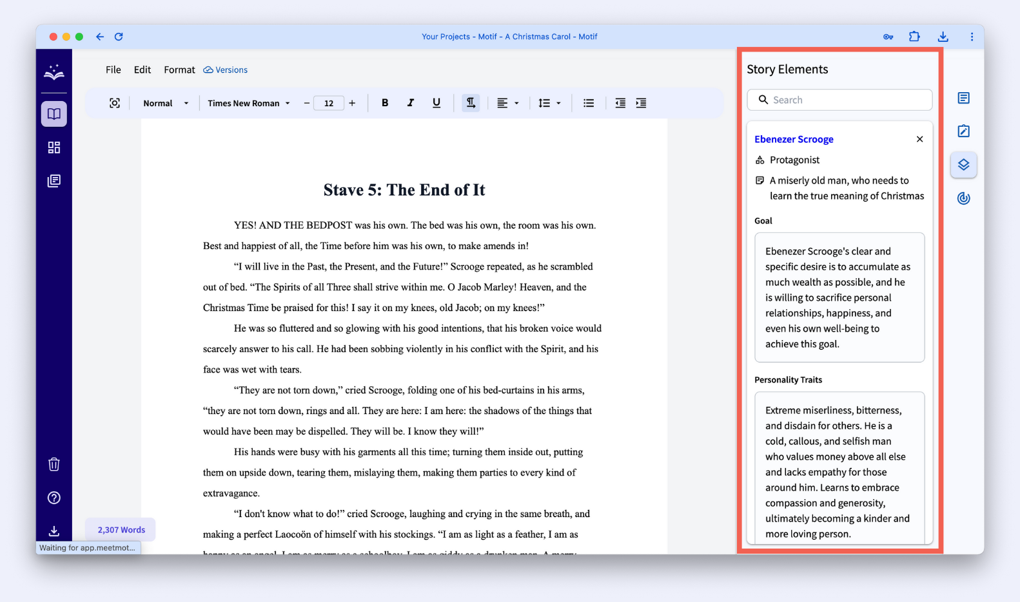Apply underline formatting

click(436, 103)
